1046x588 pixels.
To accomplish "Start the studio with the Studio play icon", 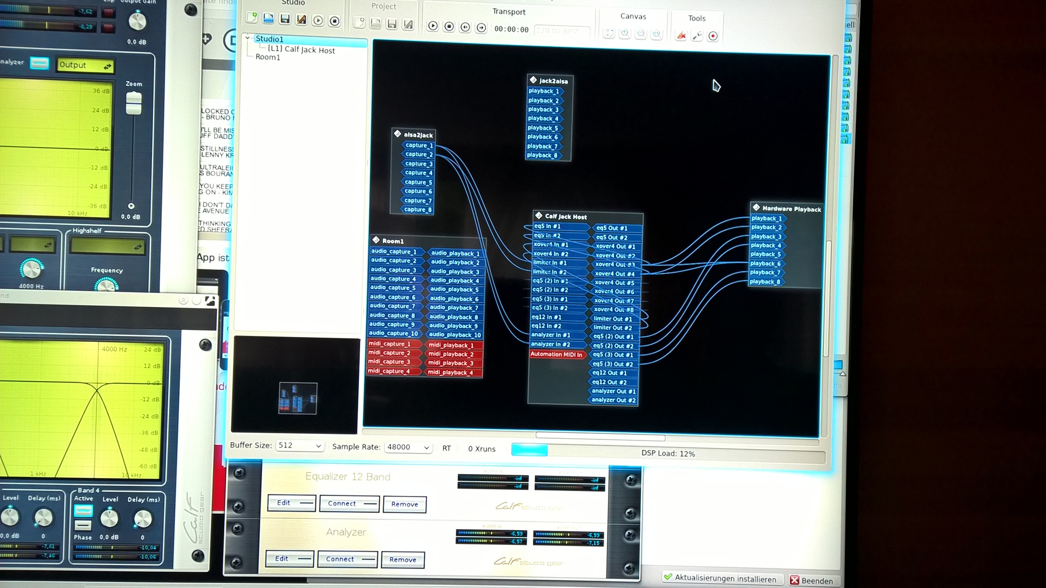I will tap(318, 21).
